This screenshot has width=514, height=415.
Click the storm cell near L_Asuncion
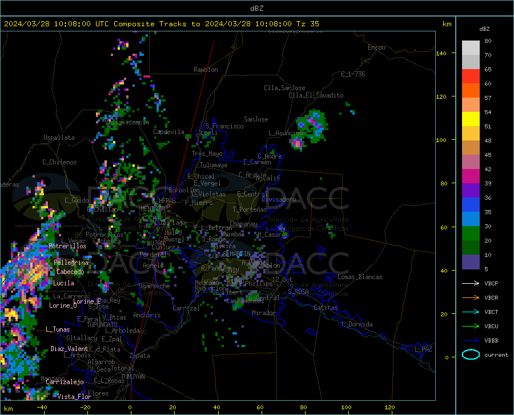point(298,143)
